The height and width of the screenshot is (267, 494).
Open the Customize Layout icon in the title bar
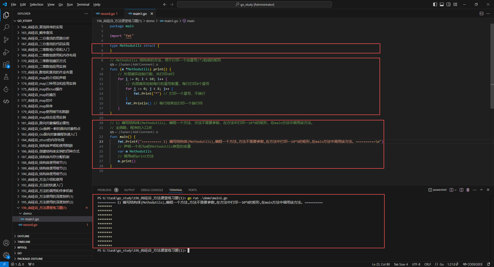point(455,4)
